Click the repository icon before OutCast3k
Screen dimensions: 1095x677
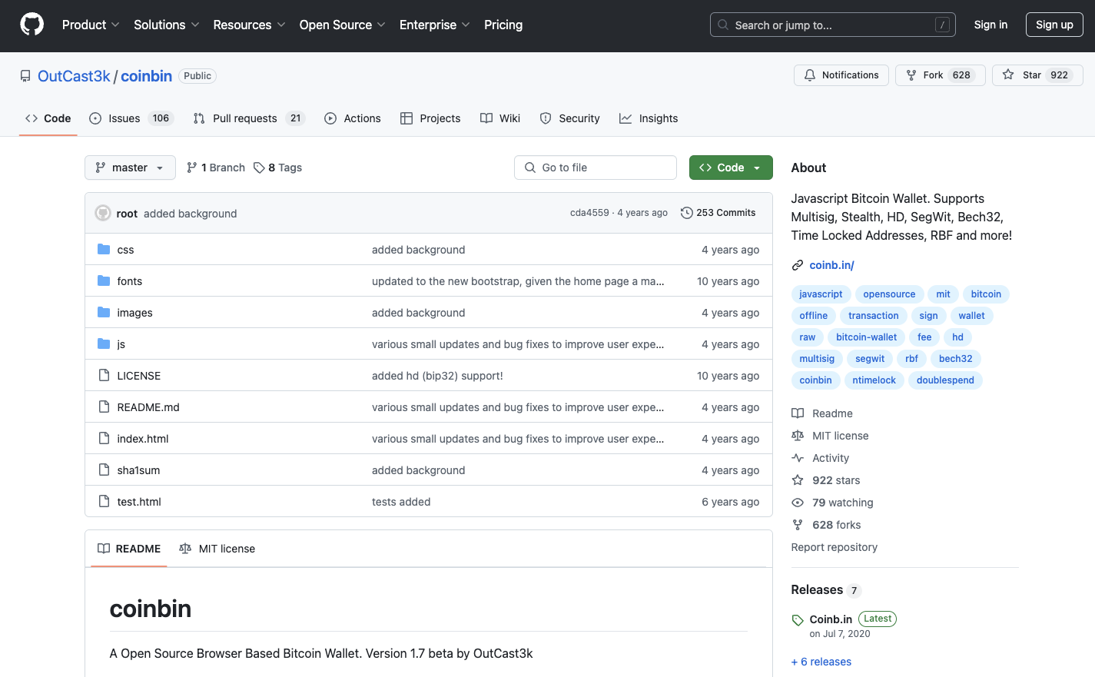pyautogui.click(x=25, y=76)
